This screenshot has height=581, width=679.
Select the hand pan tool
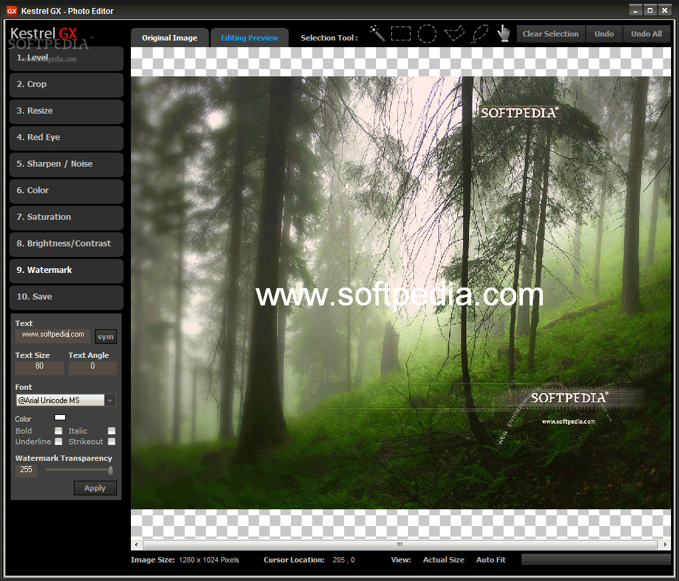pyautogui.click(x=503, y=33)
